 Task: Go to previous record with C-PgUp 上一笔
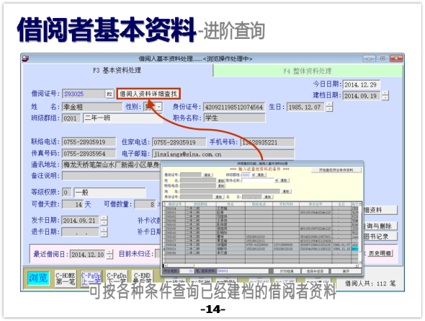[91, 278]
